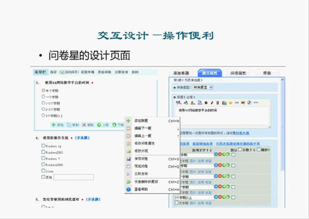Select the 半个学期 radio option
This screenshot has width=309, height=219.
coord(43,90)
